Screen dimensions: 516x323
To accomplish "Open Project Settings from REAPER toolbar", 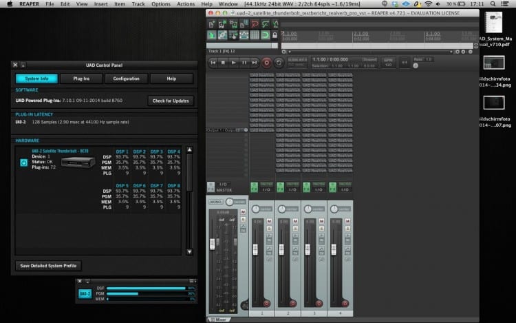I will click(x=244, y=24).
